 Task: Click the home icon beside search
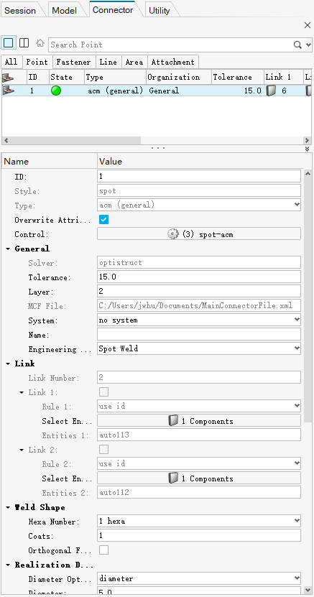pyautogui.click(x=40, y=43)
